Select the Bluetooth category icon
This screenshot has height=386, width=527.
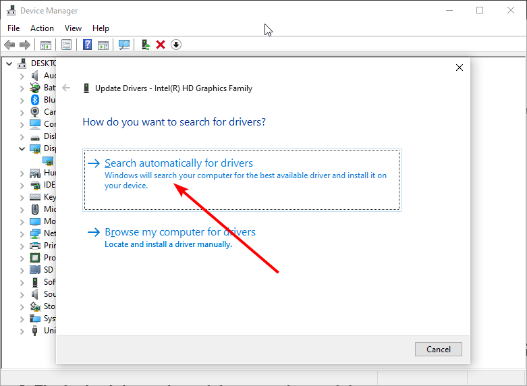pyautogui.click(x=35, y=100)
